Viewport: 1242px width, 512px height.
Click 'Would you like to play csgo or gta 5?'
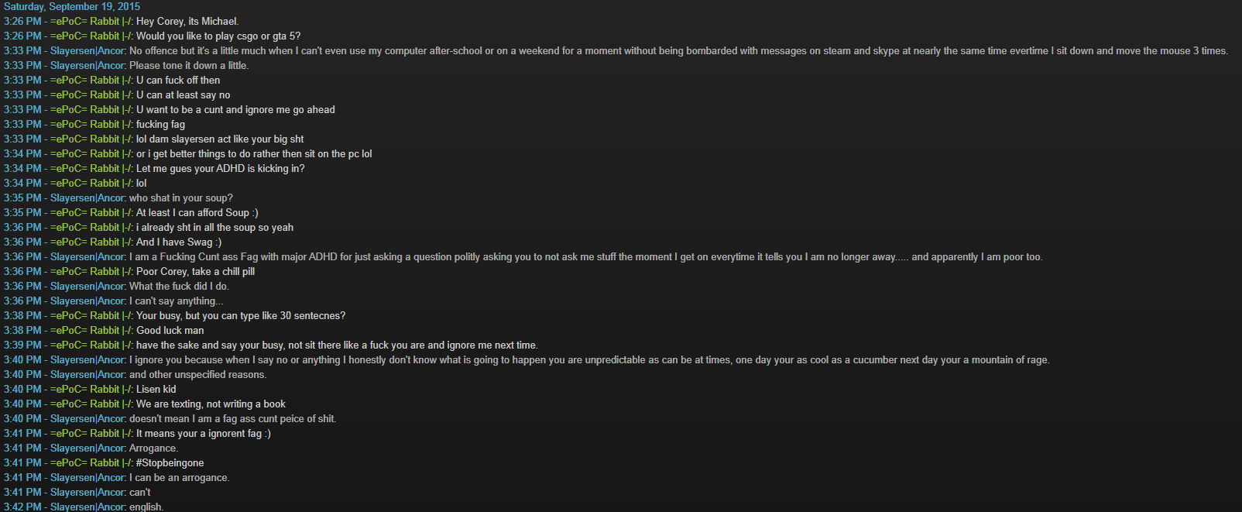point(218,36)
